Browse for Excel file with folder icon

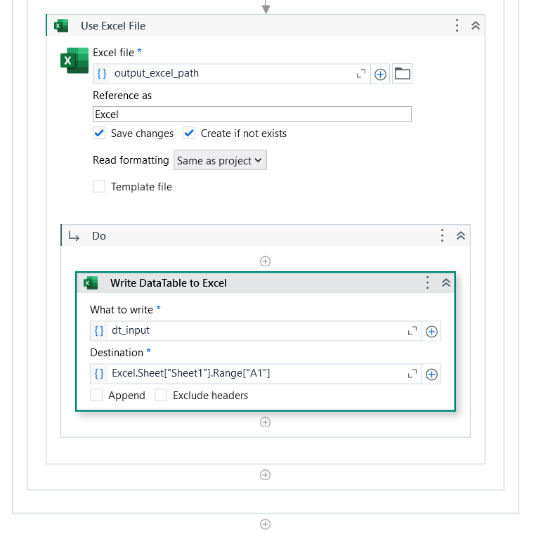(402, 74)
